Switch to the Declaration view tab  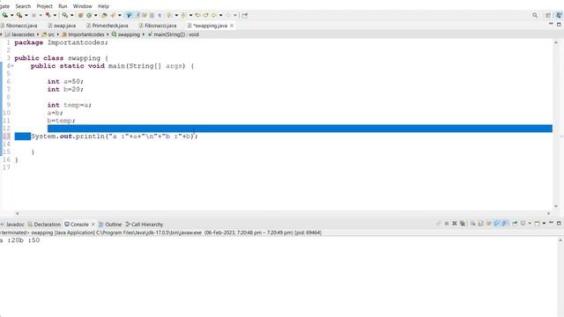point(44,225)
